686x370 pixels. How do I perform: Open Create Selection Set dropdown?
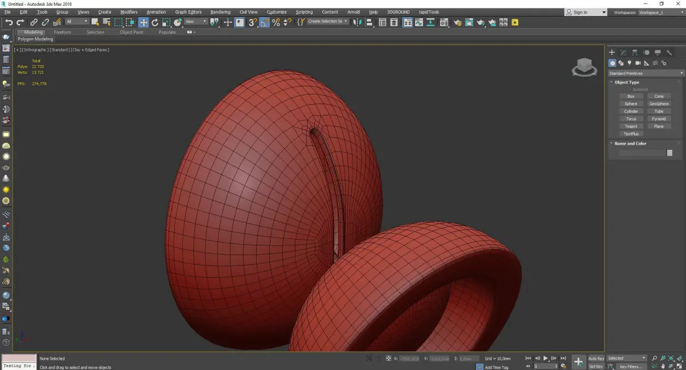[x=328, y=22]
